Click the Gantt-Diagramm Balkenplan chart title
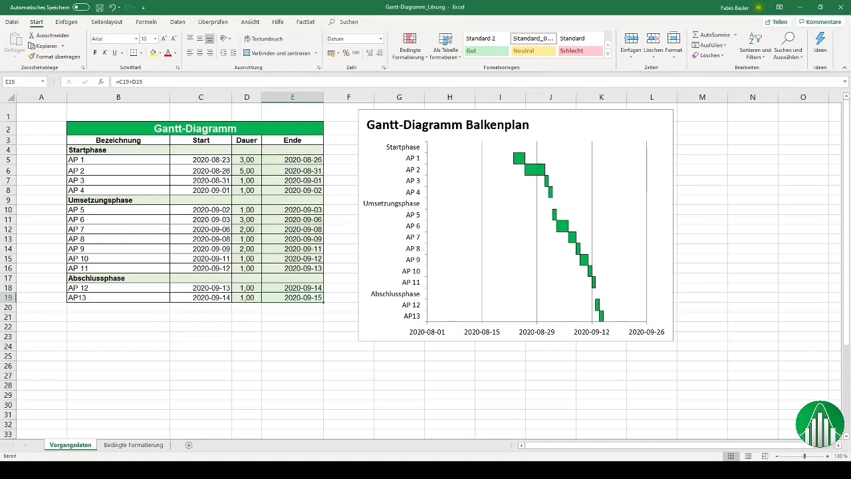Viewport: 851px width, 479px height. coord(447,124)
